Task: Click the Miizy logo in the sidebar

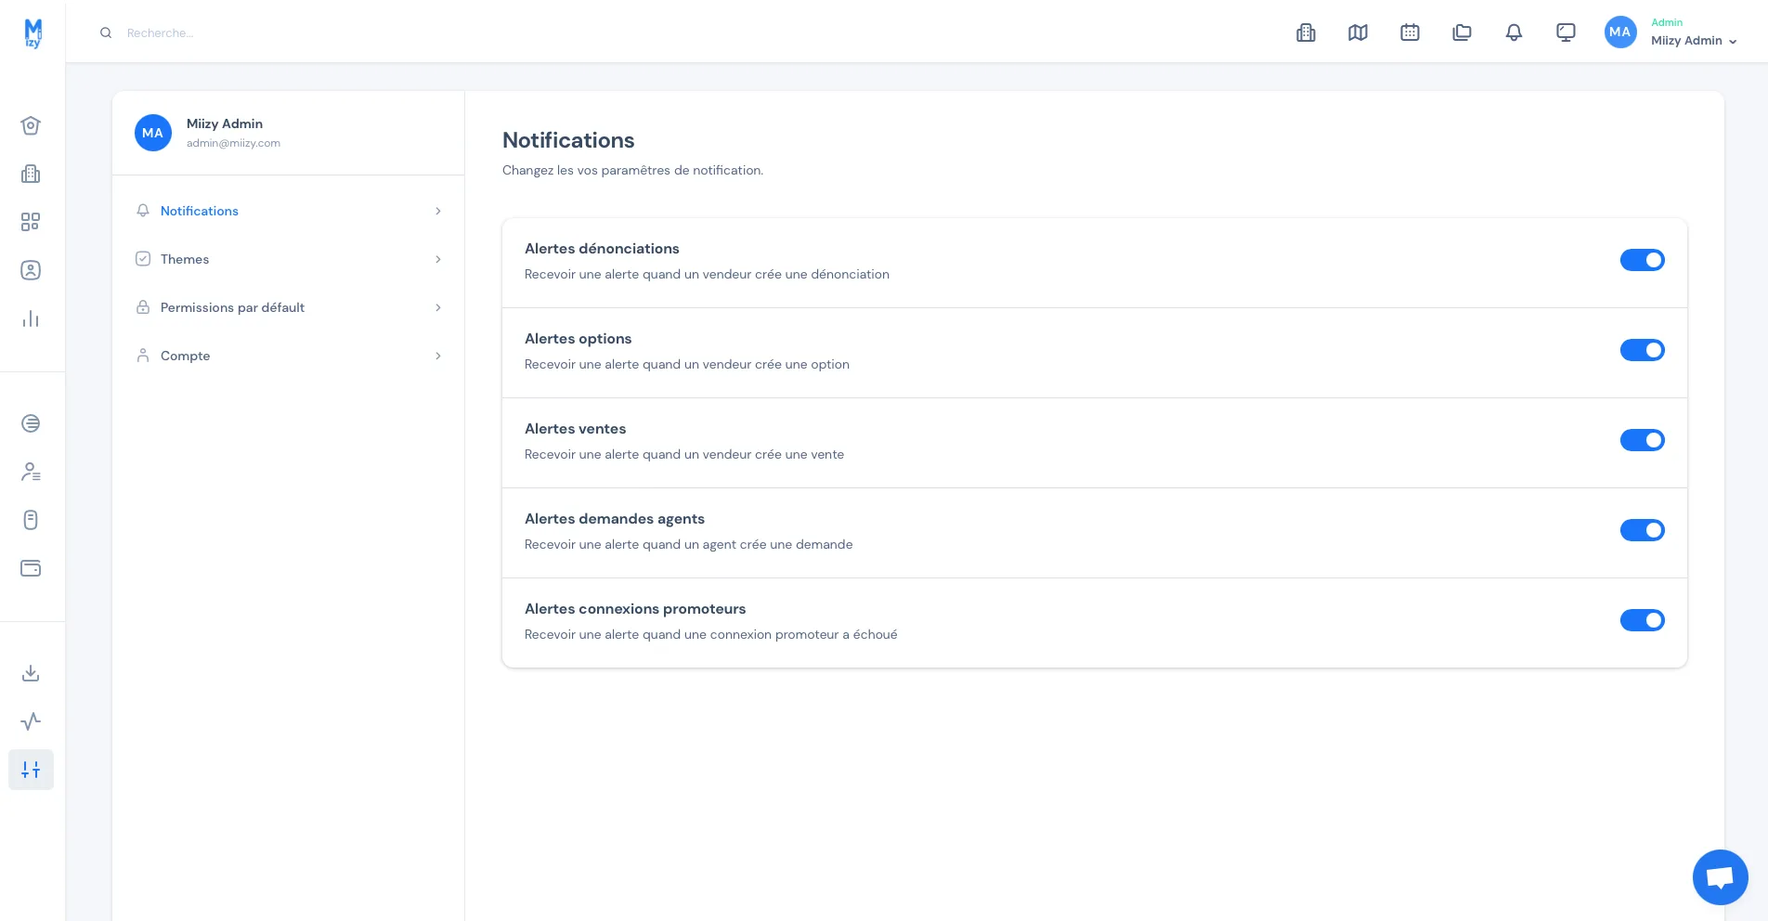Action: coord(32,33)
